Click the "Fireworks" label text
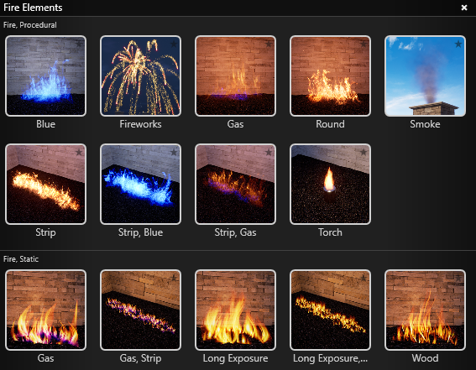 (140, 124)
